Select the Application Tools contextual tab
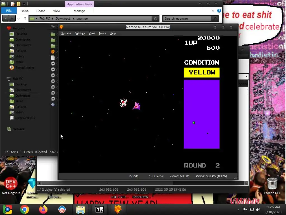Screen dimensions: 286x215 (x=80, y=4)
